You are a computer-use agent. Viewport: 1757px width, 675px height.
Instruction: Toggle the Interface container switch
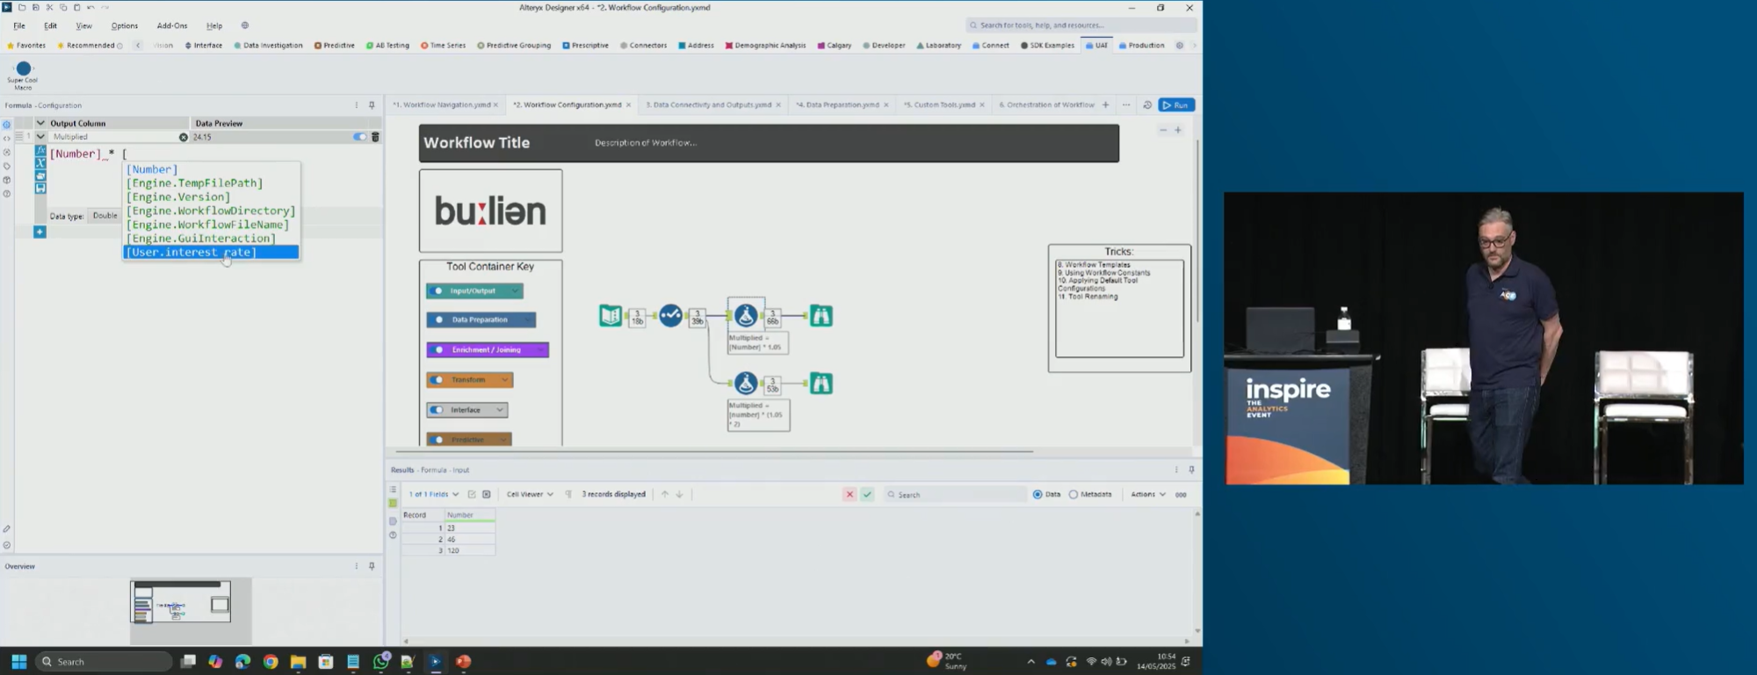click(437, 410)
